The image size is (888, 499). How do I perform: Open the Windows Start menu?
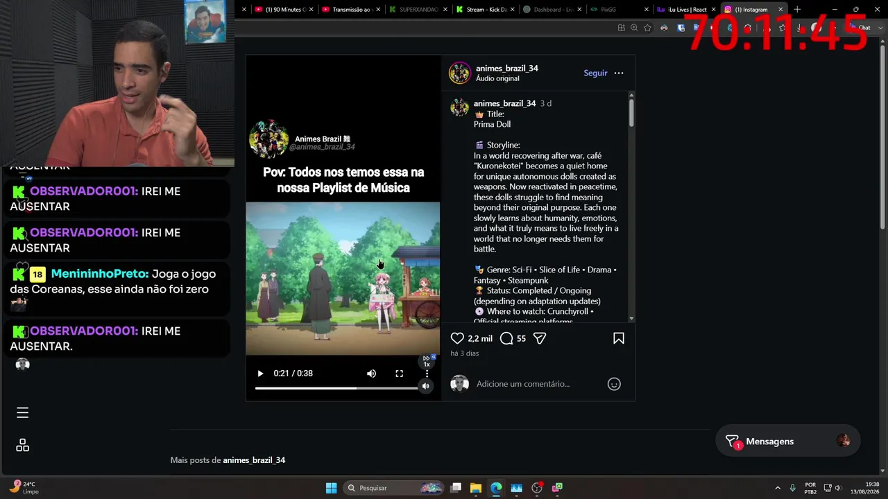pyautogui.click(x=332, y=488)
